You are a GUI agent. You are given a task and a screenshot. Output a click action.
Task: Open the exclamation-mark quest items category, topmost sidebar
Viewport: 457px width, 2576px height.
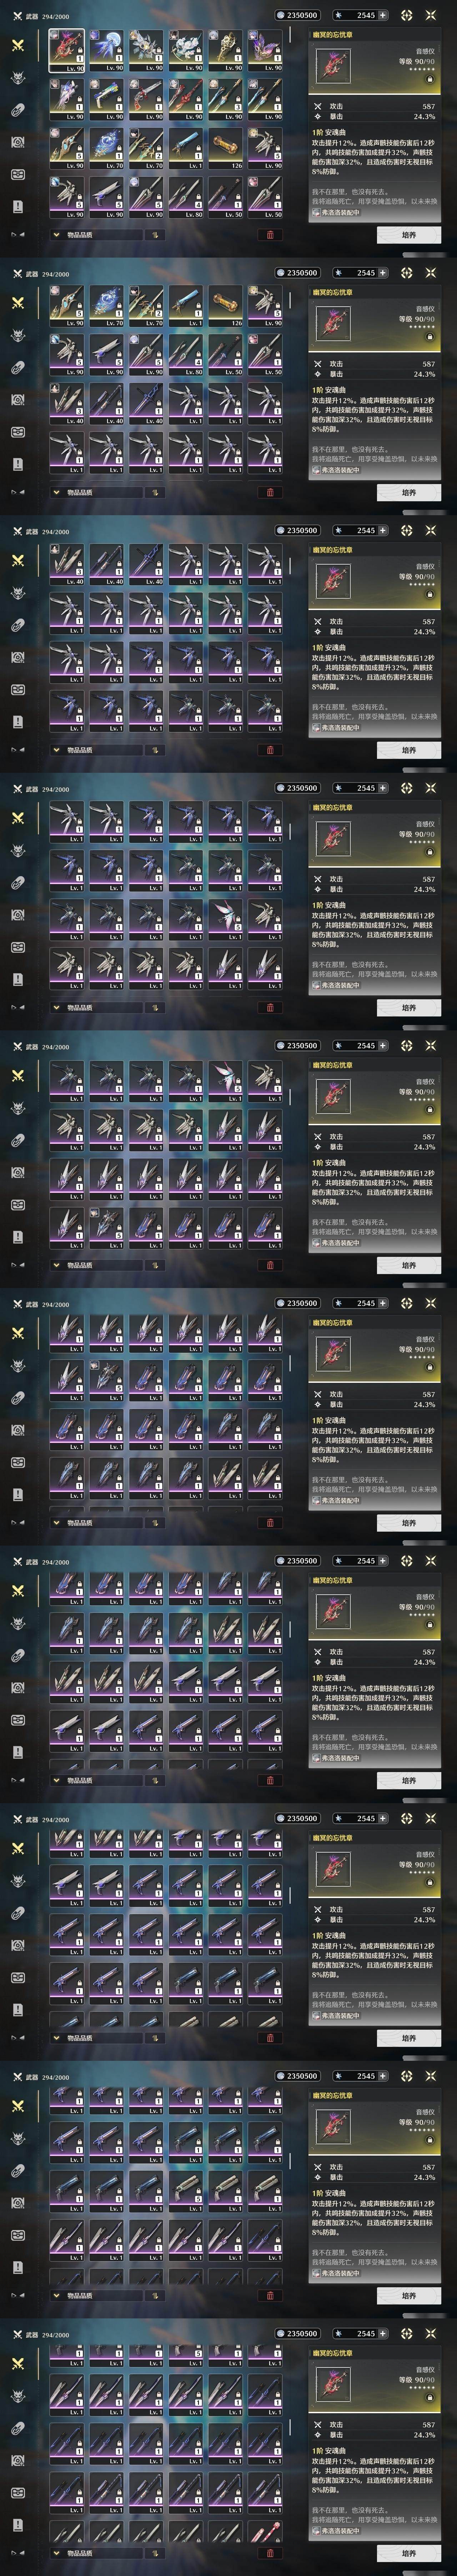18,206
